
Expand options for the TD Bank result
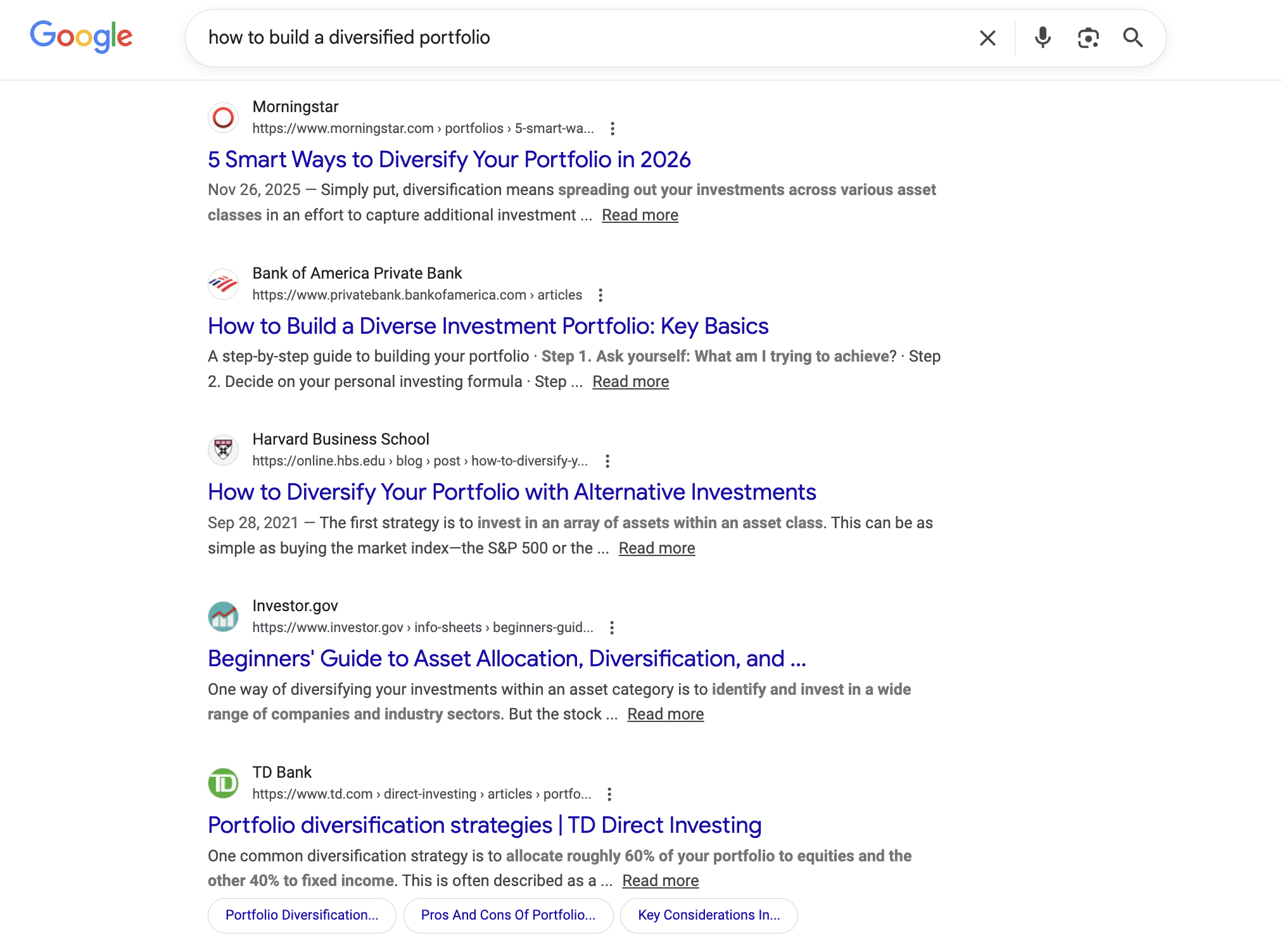click(610, 794)
